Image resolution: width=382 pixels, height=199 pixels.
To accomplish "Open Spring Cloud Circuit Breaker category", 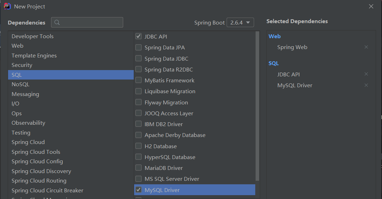I will (x=71, y=191).
